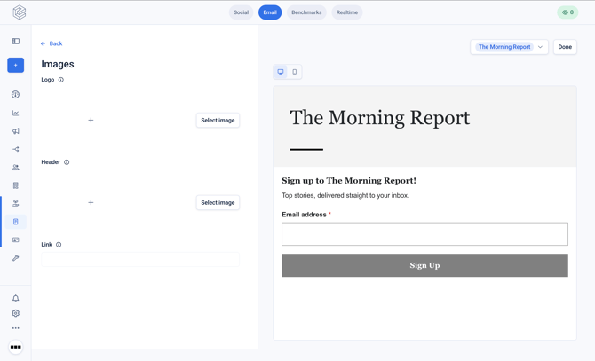Open the wrench tools icon
This screenshot has width=595, height=361.
(16, 258)
